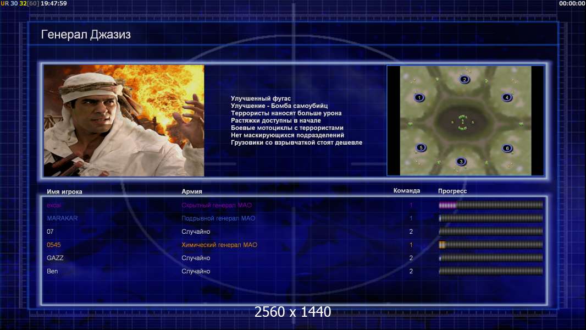The height and width of the screenshot is (330, 586).
Task: Select start position marker 3 on map
Action: (461, 162)
